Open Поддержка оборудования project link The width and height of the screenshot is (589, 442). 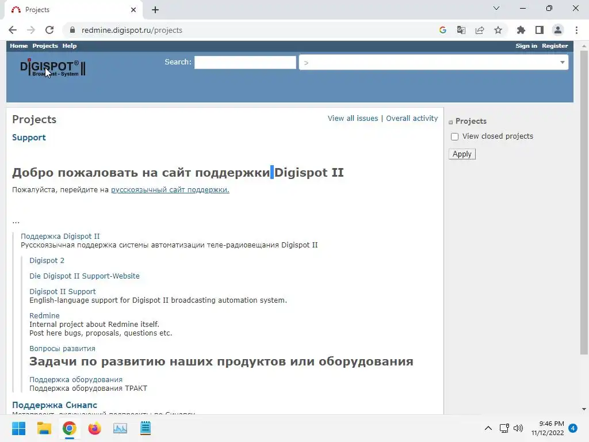pyautogui.click(x=76, y=380)
